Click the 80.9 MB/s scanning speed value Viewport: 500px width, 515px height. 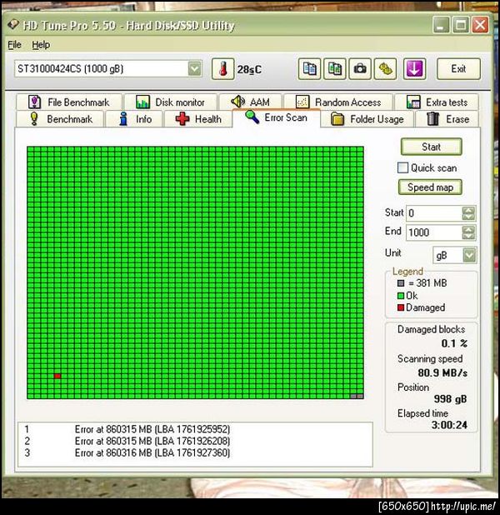(x=442, y=373)
